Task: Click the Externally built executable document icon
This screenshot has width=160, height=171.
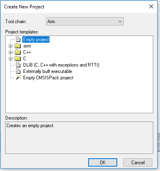Action: 18,71
